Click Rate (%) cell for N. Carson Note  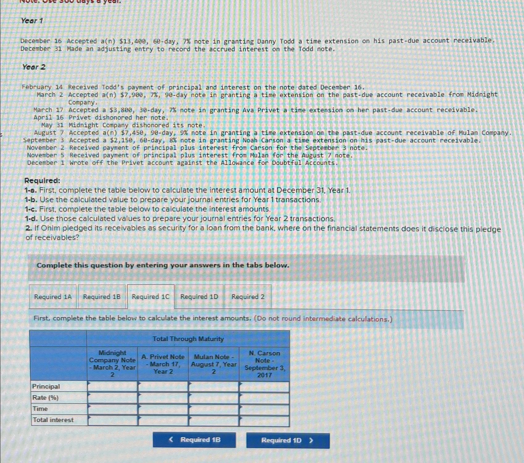pyautogui.click(x=264, y=398)
